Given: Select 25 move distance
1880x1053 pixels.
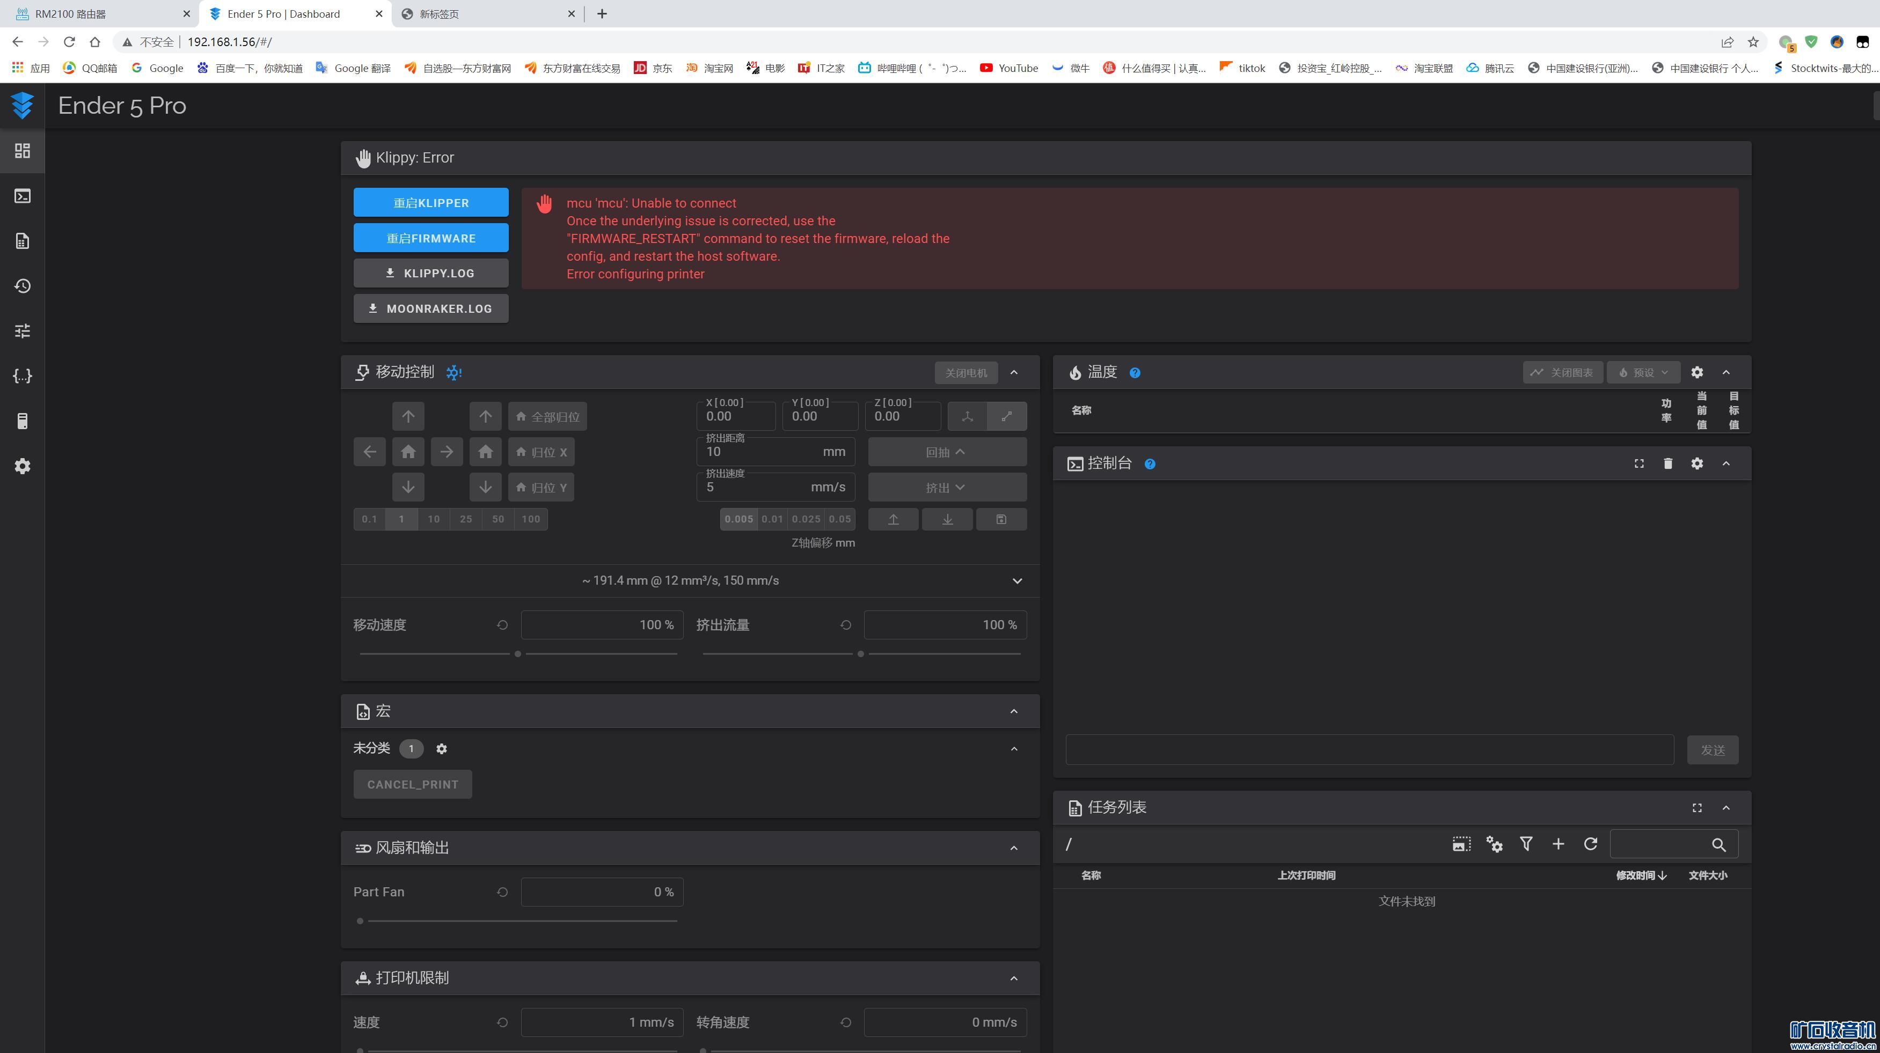Looking at the screenshot, I should point(466,519).
